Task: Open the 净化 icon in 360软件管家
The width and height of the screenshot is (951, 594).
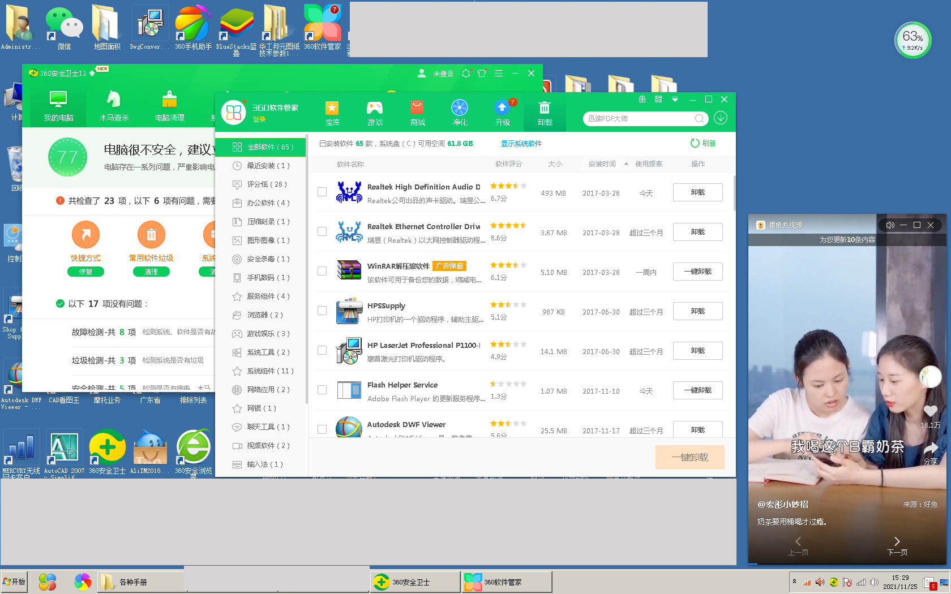Action: click(x=460, y=113)
